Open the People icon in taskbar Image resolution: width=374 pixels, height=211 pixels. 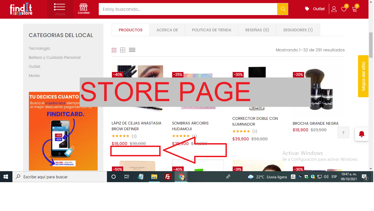pyautogui.click(x=228, y=177)
